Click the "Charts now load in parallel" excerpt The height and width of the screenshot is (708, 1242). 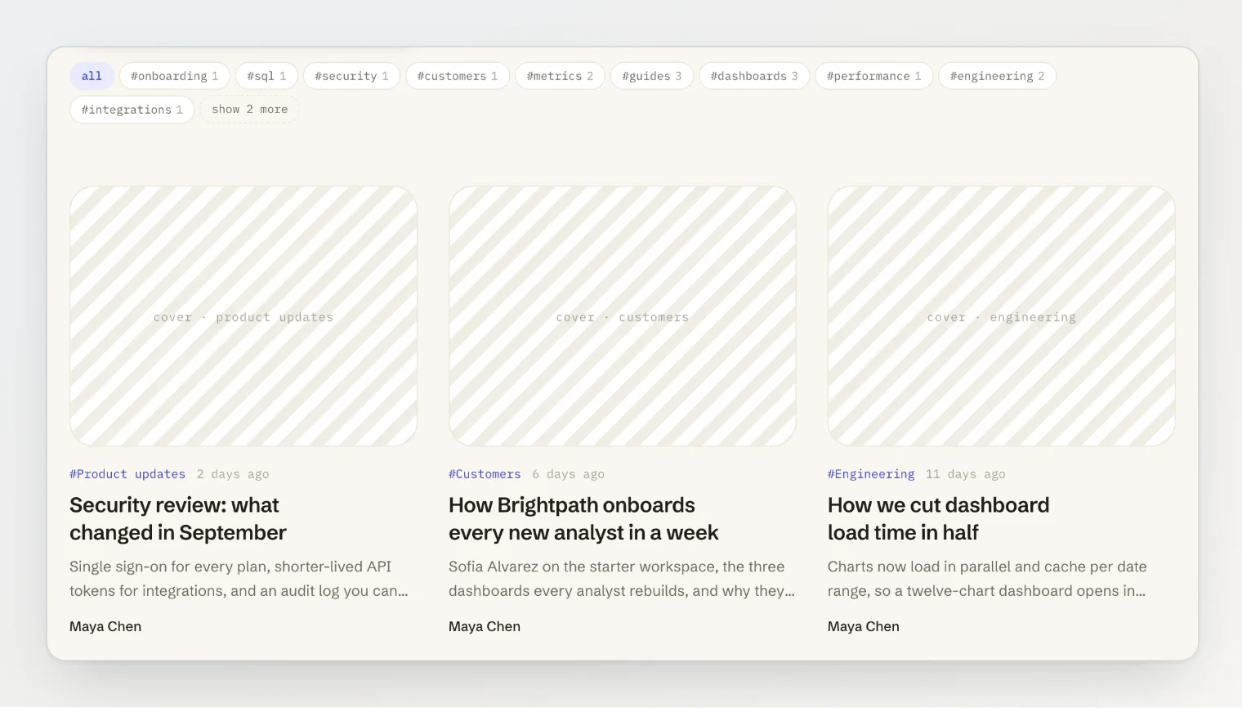pyautogui.click(x=987, y=579)
